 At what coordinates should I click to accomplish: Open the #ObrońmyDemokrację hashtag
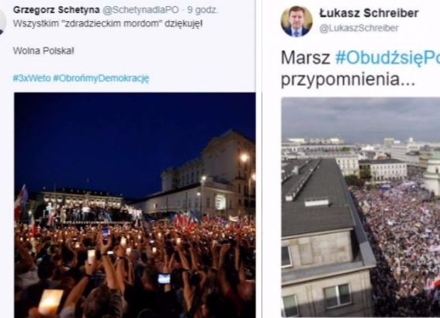click(101, 78)
